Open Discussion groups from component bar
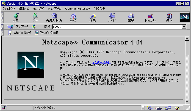This screenshot has height=111, width=191. tap(168, 108)
